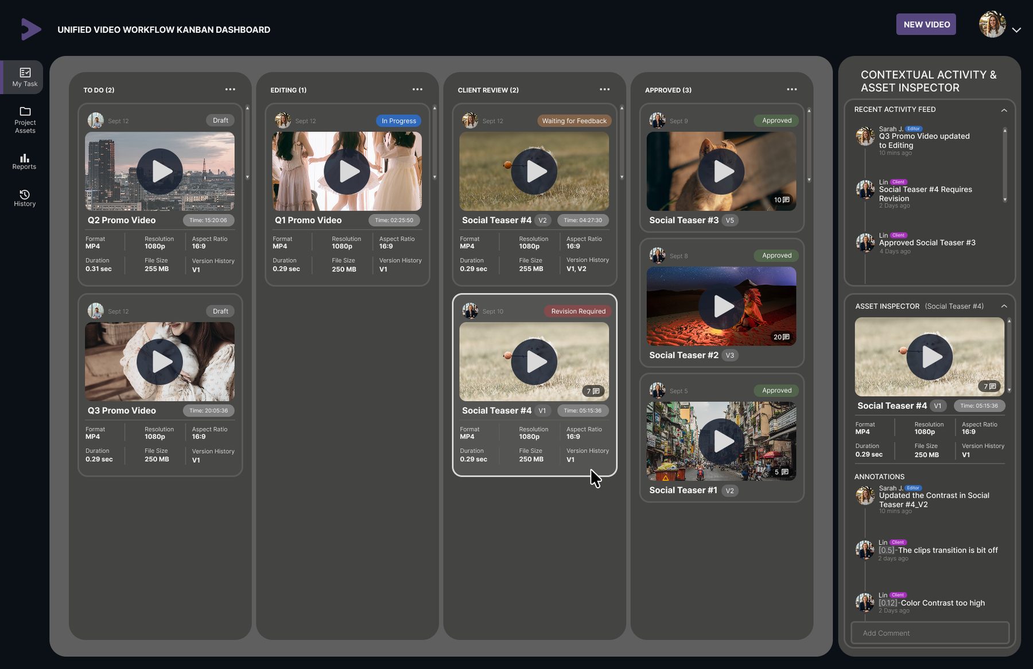Click V5 version tag on Social Teaser #3
This screenshot has height=669, width=1033.
pyautogui.click(x=729, y=220)
